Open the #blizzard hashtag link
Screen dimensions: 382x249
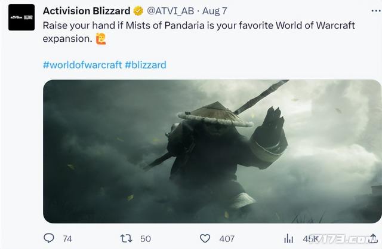[x=146, y=65]
